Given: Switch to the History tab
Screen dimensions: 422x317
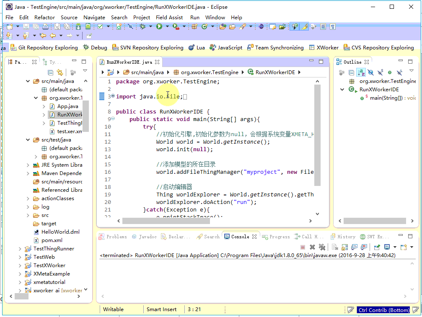Looking at the screenshot, I should (343, 237).
